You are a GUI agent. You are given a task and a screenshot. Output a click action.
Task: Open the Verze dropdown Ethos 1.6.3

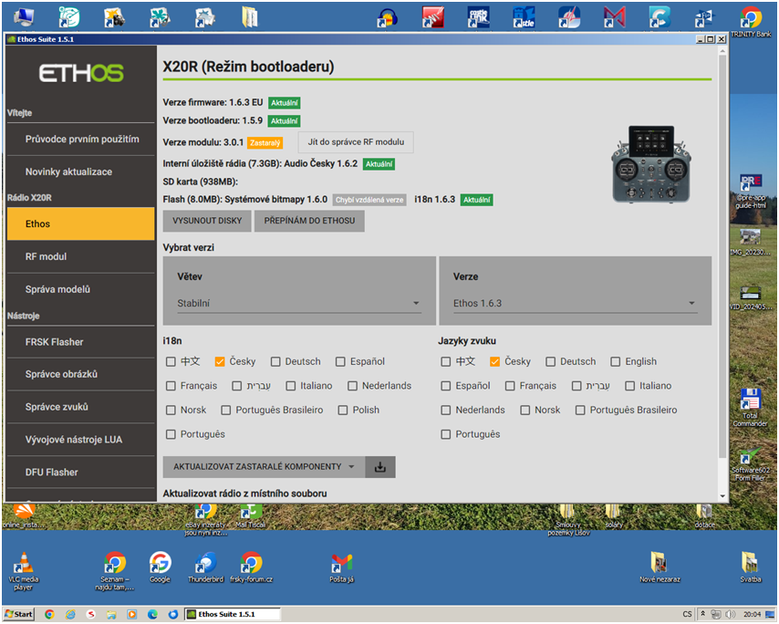575,304
